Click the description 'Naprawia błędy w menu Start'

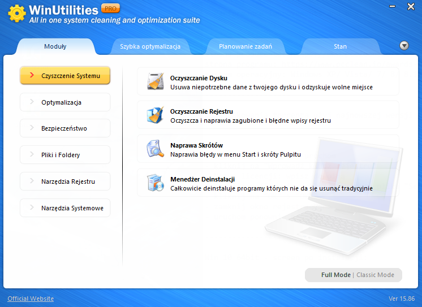pos(235,154)
